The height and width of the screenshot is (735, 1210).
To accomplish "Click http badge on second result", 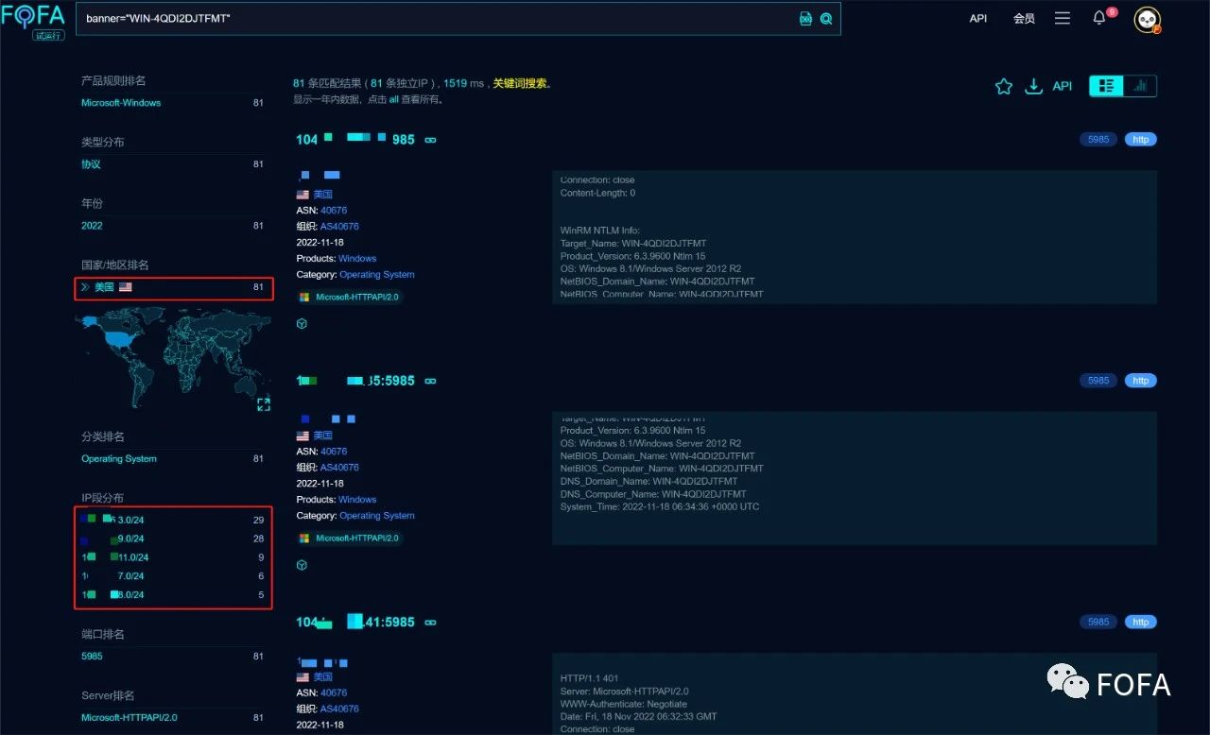I will point(1141,381).
